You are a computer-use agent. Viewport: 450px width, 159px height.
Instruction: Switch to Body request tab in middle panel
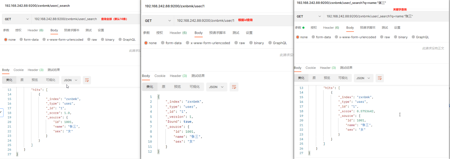point(199,33)
